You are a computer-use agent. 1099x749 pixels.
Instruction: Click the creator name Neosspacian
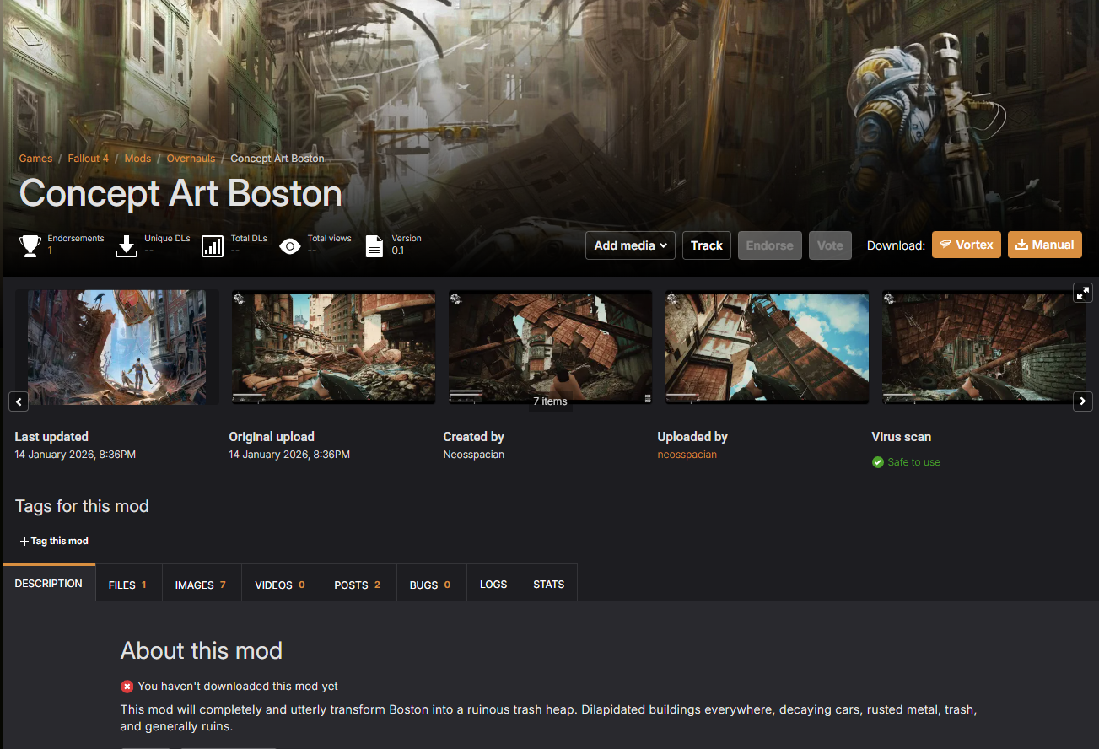click(x=474, y=455)
